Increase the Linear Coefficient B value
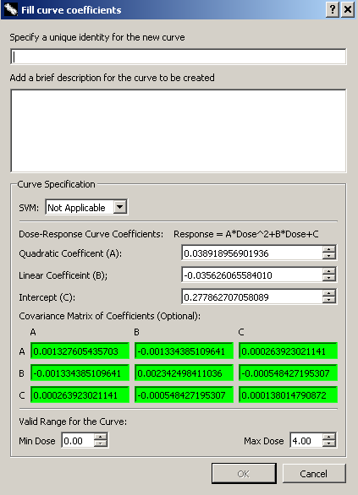Image resolution: width=358 pixels, height=495 pixels. click(329, 271)
